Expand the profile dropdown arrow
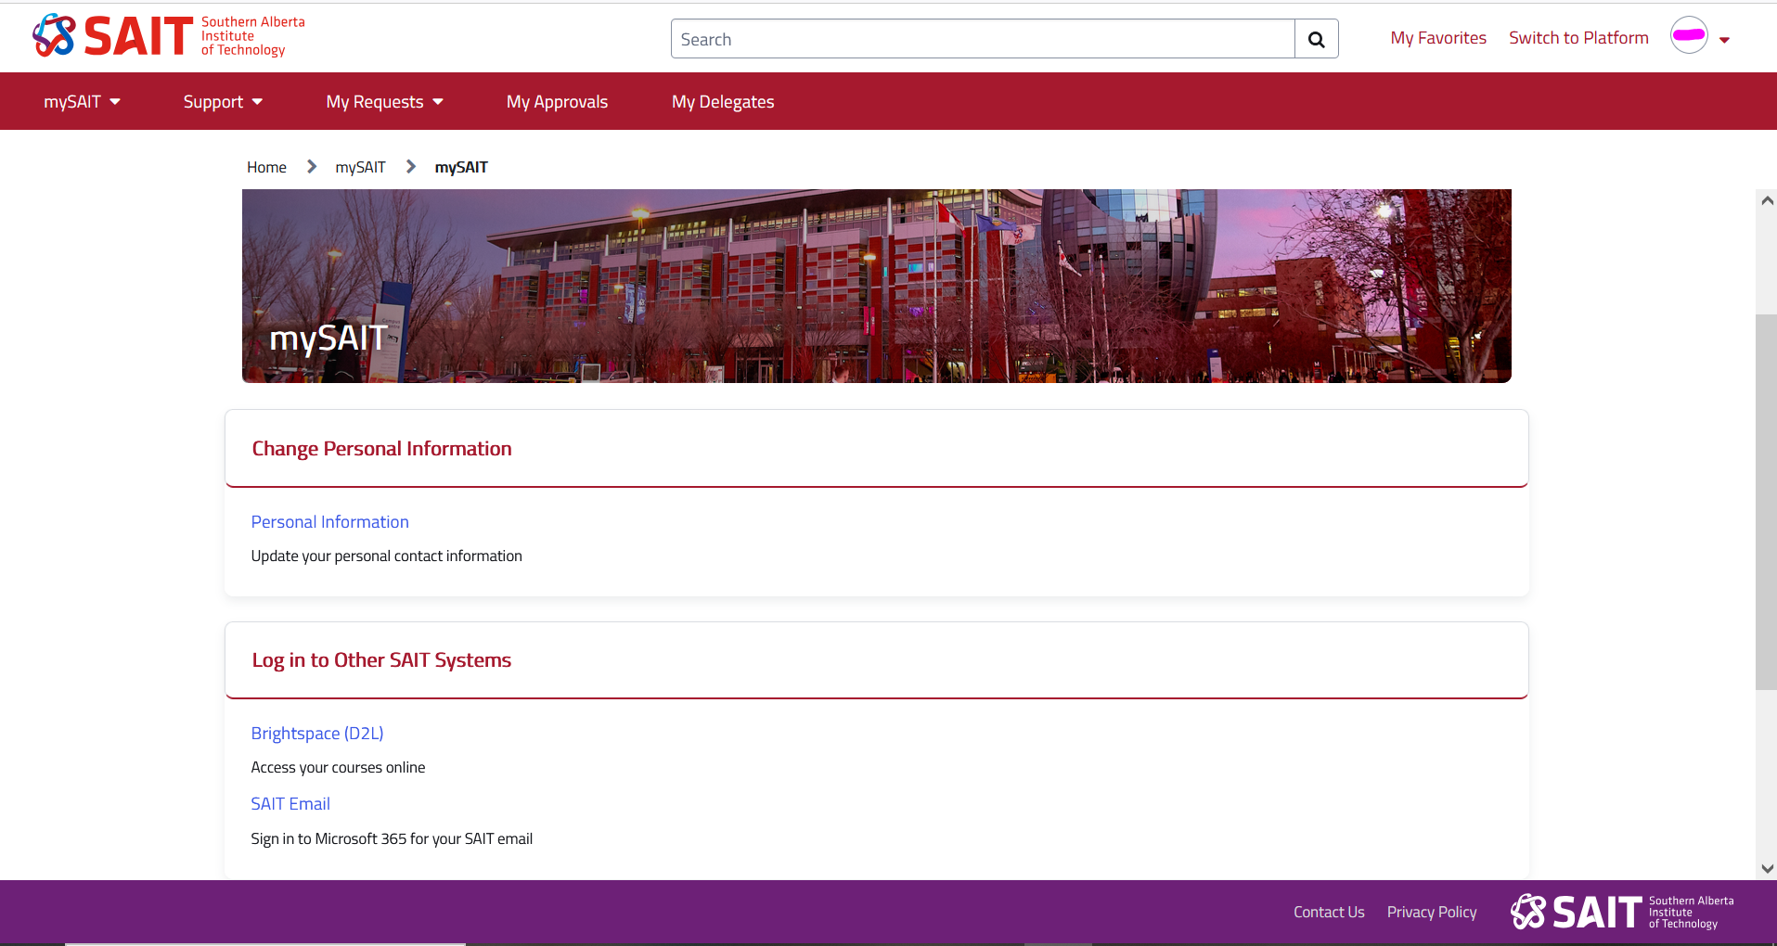This screenshot has height=946, width=1777. point(1724,40)
